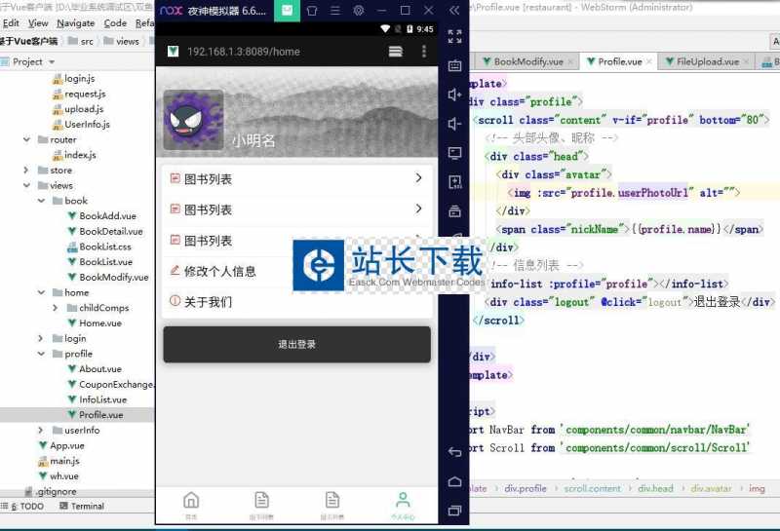This screenshot has width=780, height=531.
Task: Switch to BookModify.vue editor tab
Action: (x=527, y=61)
